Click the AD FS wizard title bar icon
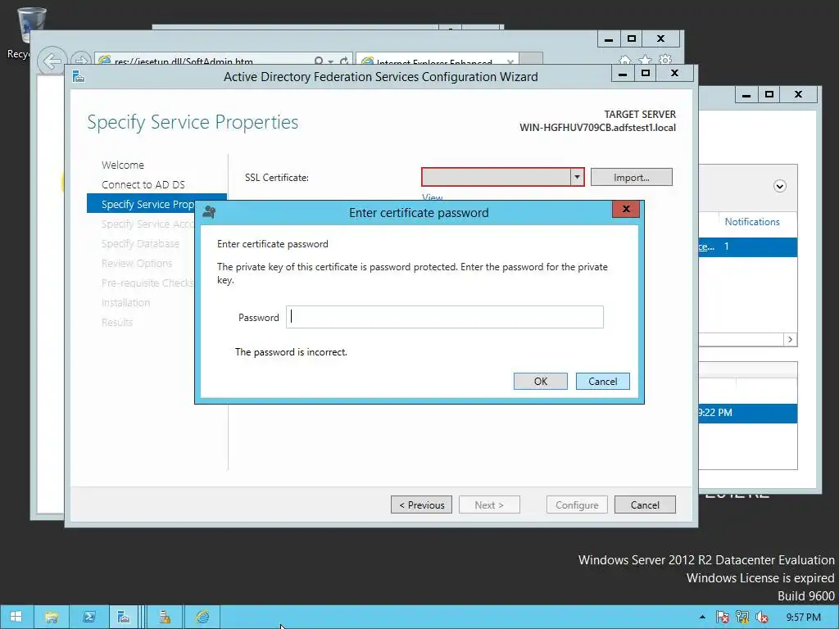 (79, 76)
